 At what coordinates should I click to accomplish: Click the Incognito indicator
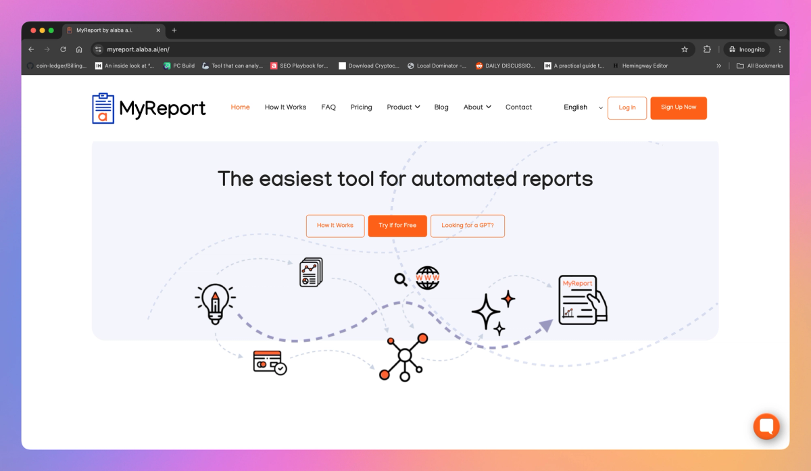pyautogui.click(x=747, y=49)
